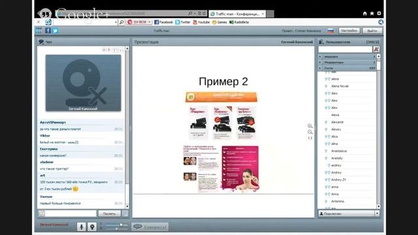Collapse the Гости users group
This screenshot has height=235, width=418.
pos(320,68)
